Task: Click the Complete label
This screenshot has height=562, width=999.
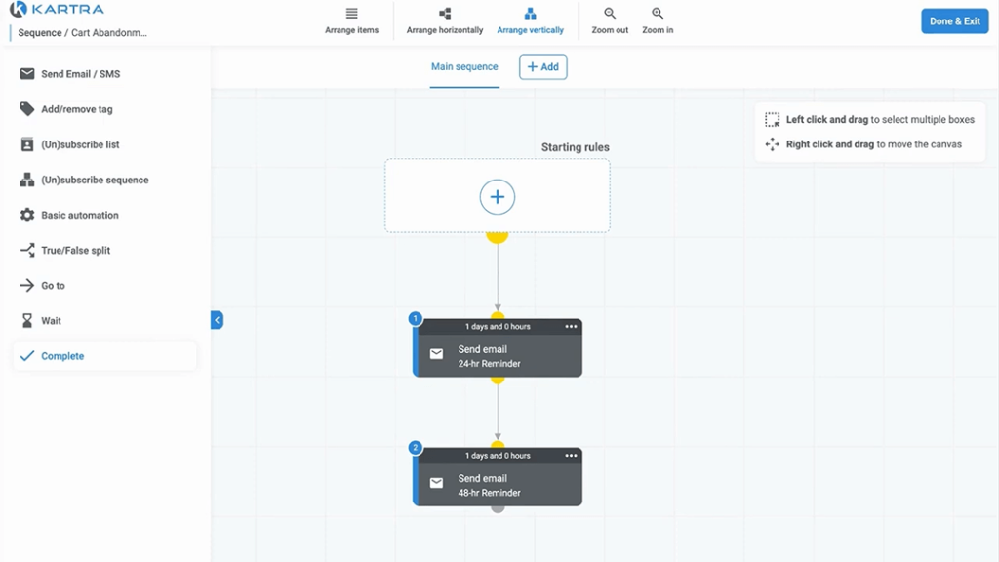Action: pos(62,356)
